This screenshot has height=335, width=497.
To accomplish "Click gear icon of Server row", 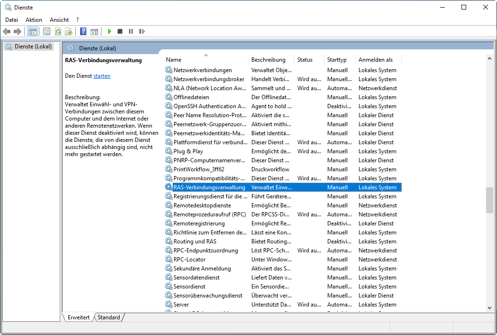I will point(169,304).
